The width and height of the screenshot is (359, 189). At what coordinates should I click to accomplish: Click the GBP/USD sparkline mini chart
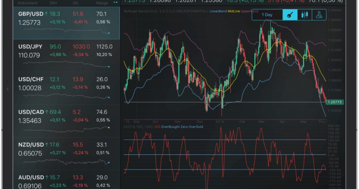click(66, 30)
